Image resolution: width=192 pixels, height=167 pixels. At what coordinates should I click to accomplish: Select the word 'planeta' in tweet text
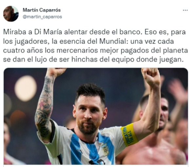coord(176,51)
